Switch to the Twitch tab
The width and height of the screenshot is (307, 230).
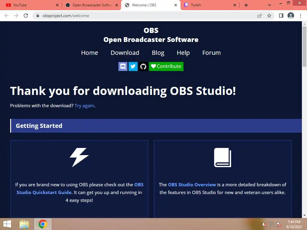[210, 5]
